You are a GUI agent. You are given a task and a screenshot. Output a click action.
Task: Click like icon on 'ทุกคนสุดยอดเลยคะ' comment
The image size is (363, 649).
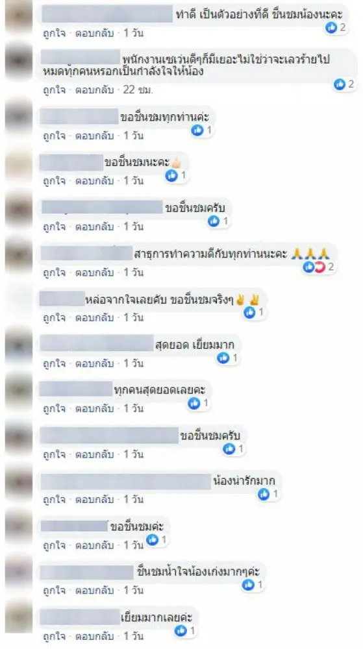pos(194,403)
